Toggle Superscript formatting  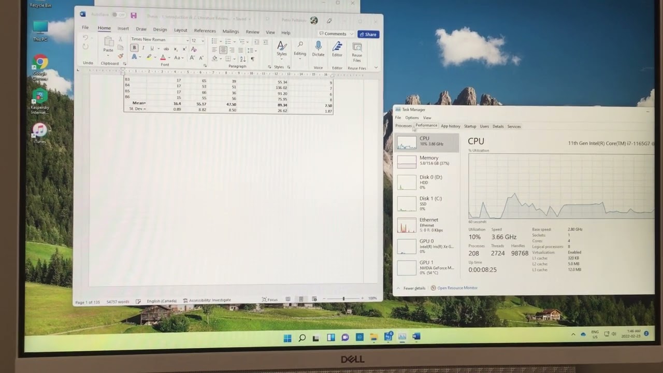coord(184,49)
